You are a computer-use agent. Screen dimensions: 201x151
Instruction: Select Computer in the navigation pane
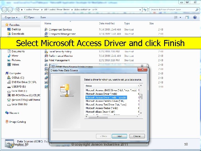pyautogui.click(x=13, y=73)
